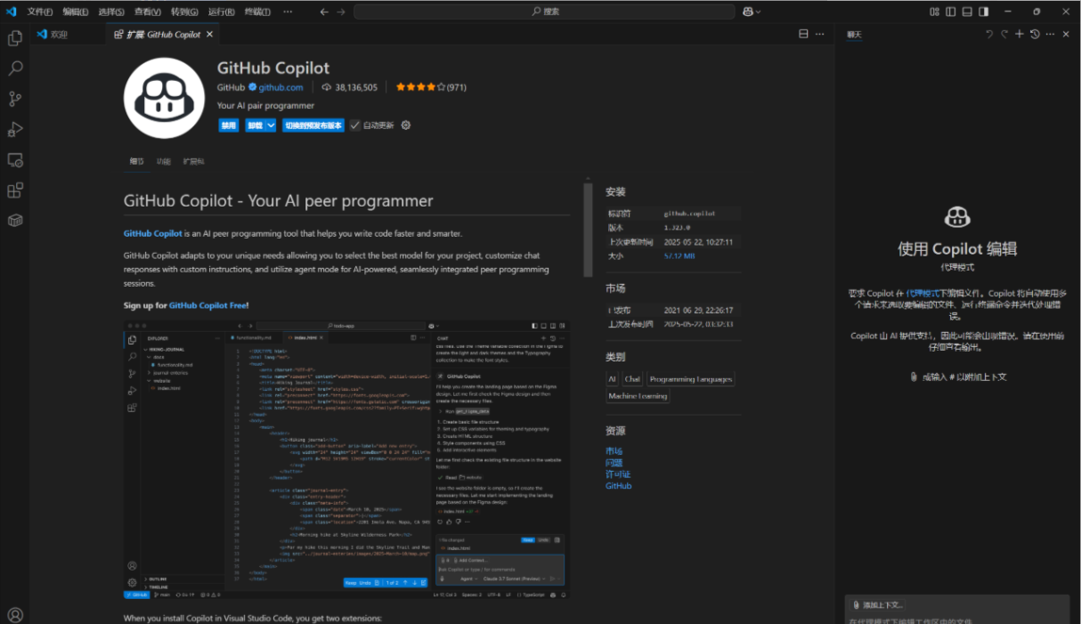The image size is (1081, 624).
Task: Open extension settings gear icon
Action: [x=406, y=126]
